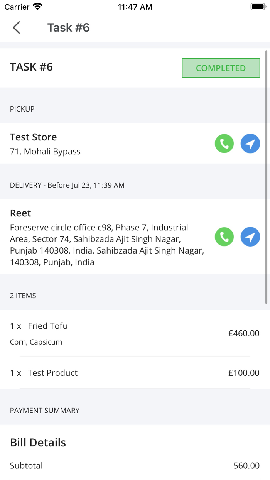This screenshot has height=480, width=270.
Task: Tap the Wi-Fi status icon
Action: pyautogui.click(x=37, y=7)
